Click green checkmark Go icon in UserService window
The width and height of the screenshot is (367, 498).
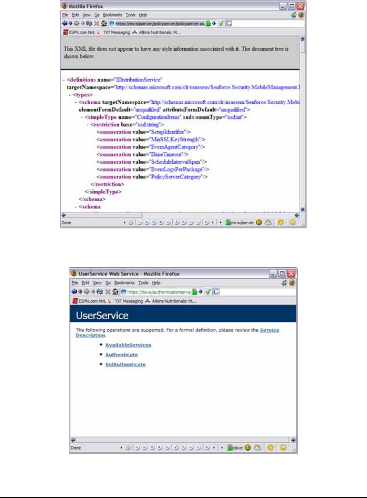[x=208, y=292]
